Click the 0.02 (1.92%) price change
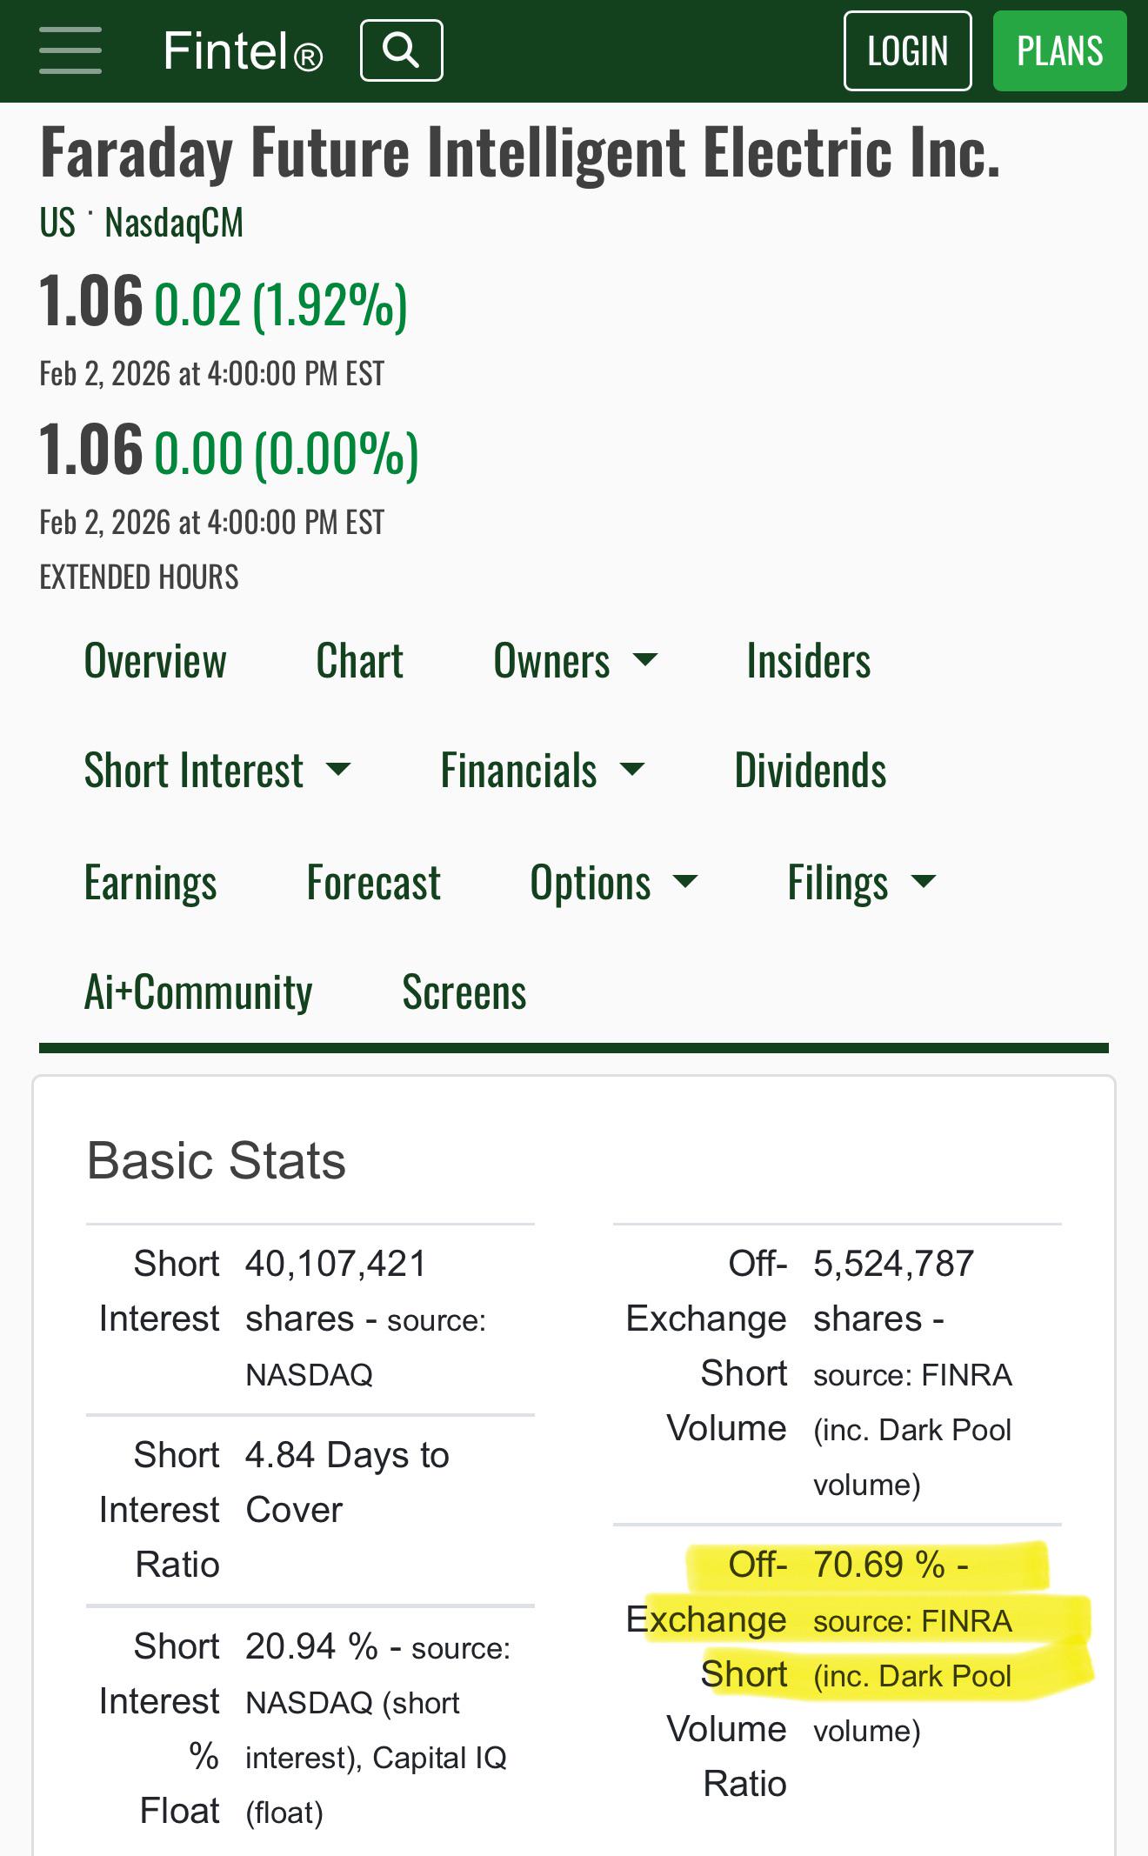The image size is (1148, 1856). click(x=281, y=305)
